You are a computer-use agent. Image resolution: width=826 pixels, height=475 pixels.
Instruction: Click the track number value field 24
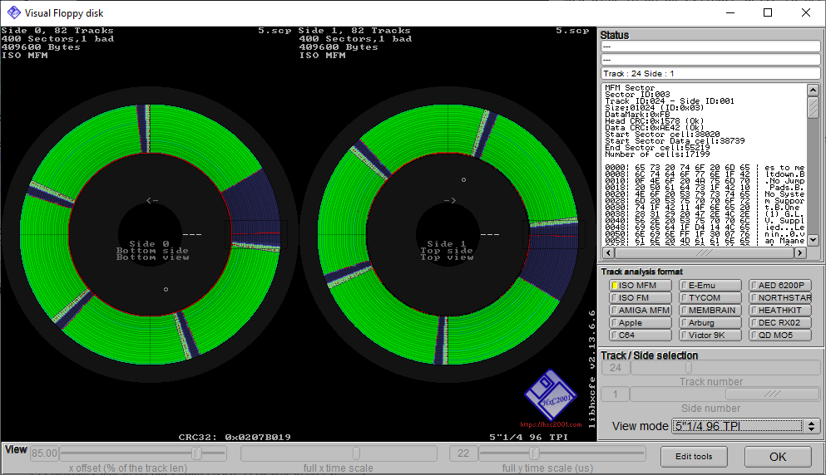click(x=616, y=368)
